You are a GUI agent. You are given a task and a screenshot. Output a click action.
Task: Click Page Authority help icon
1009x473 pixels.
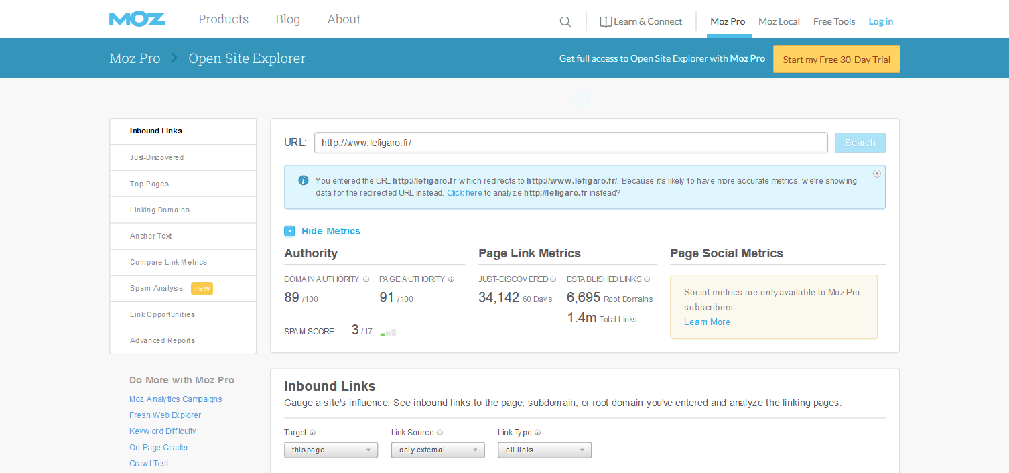(x=451, y=279)
